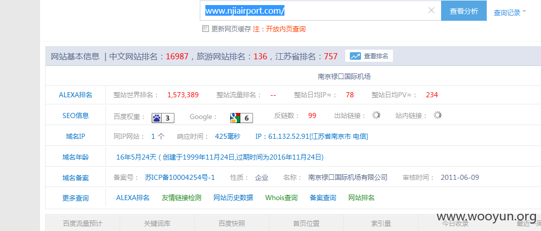Click the 出站链接 loading spinner
The height and width of the screenshot is (231, 541).
[x=376, y=115]
